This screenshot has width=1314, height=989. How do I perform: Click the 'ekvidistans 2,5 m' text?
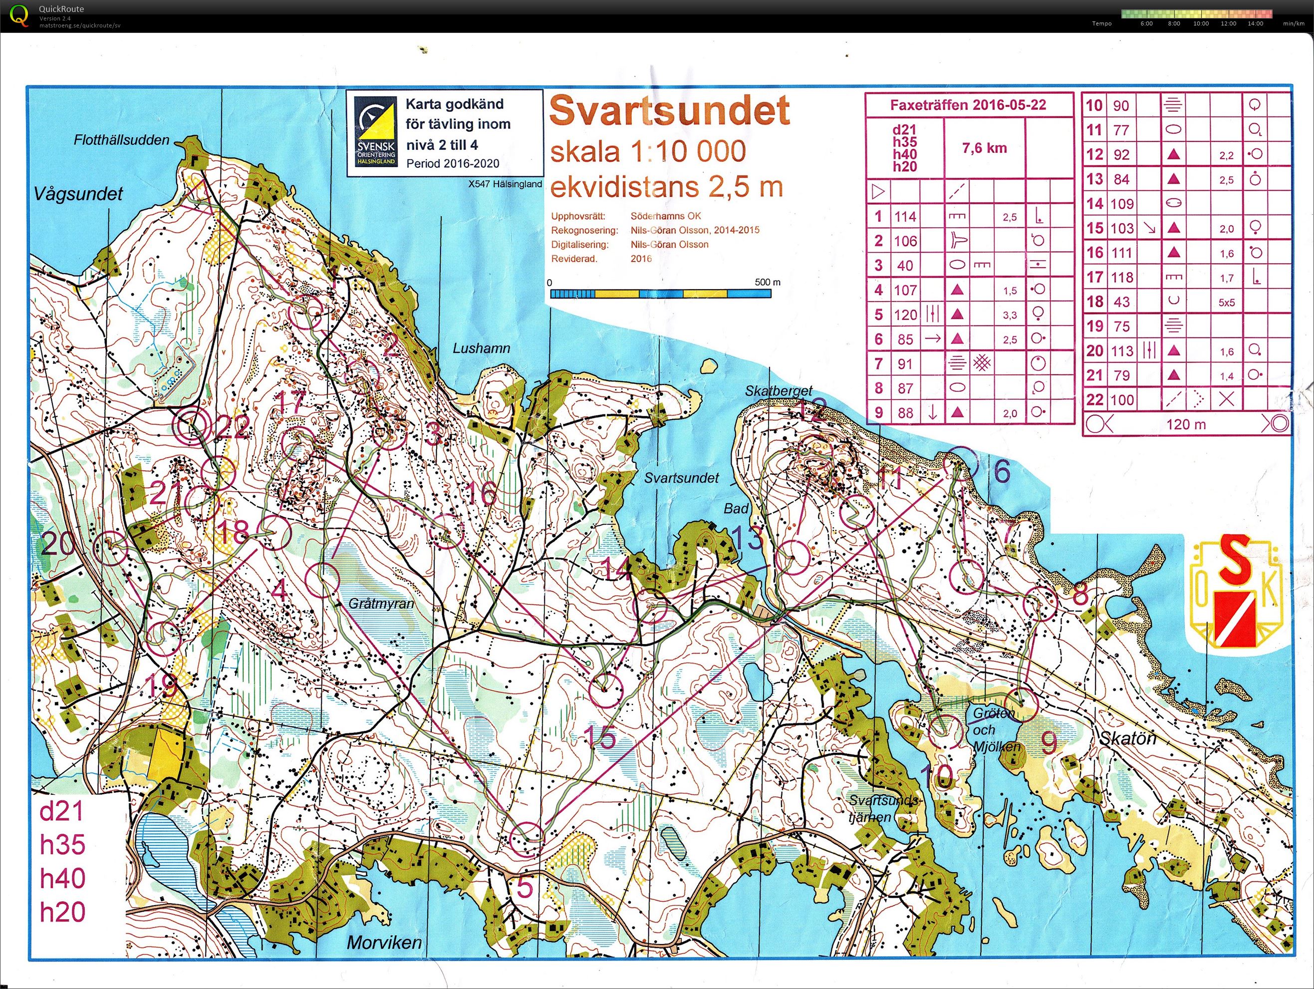[x=667, y=187]
